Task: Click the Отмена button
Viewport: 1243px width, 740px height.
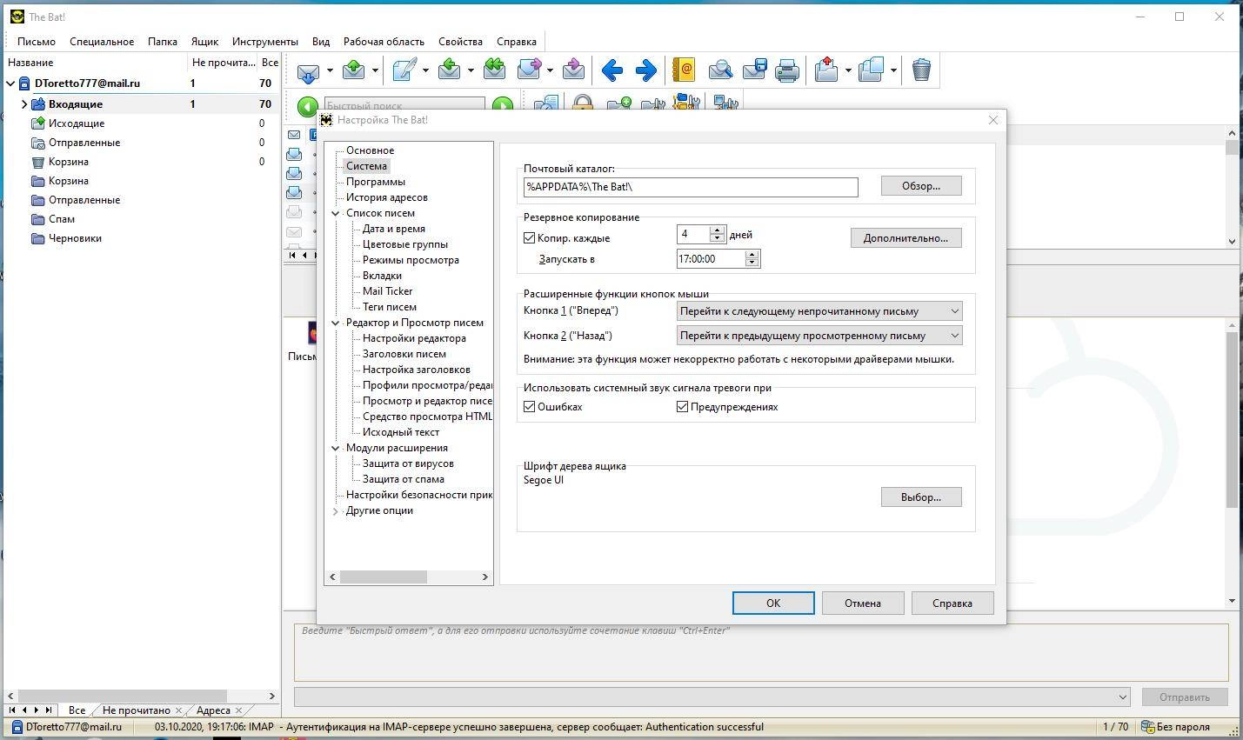Action: click(863, 603)
